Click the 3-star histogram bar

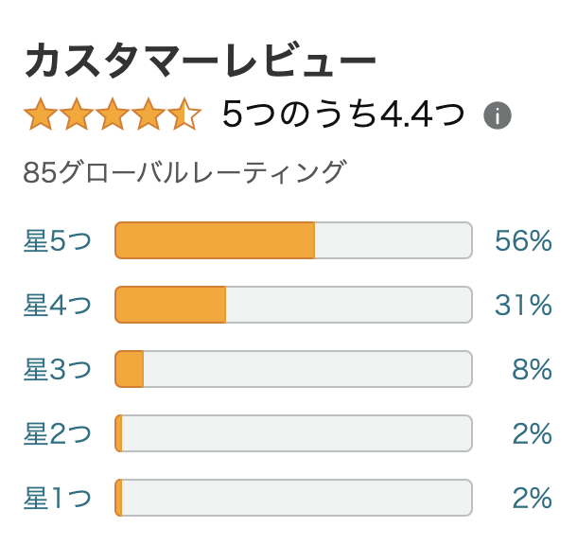click(293, 369)
